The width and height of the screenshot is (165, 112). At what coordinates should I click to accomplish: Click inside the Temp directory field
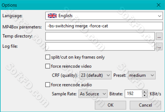click(100, 36)
